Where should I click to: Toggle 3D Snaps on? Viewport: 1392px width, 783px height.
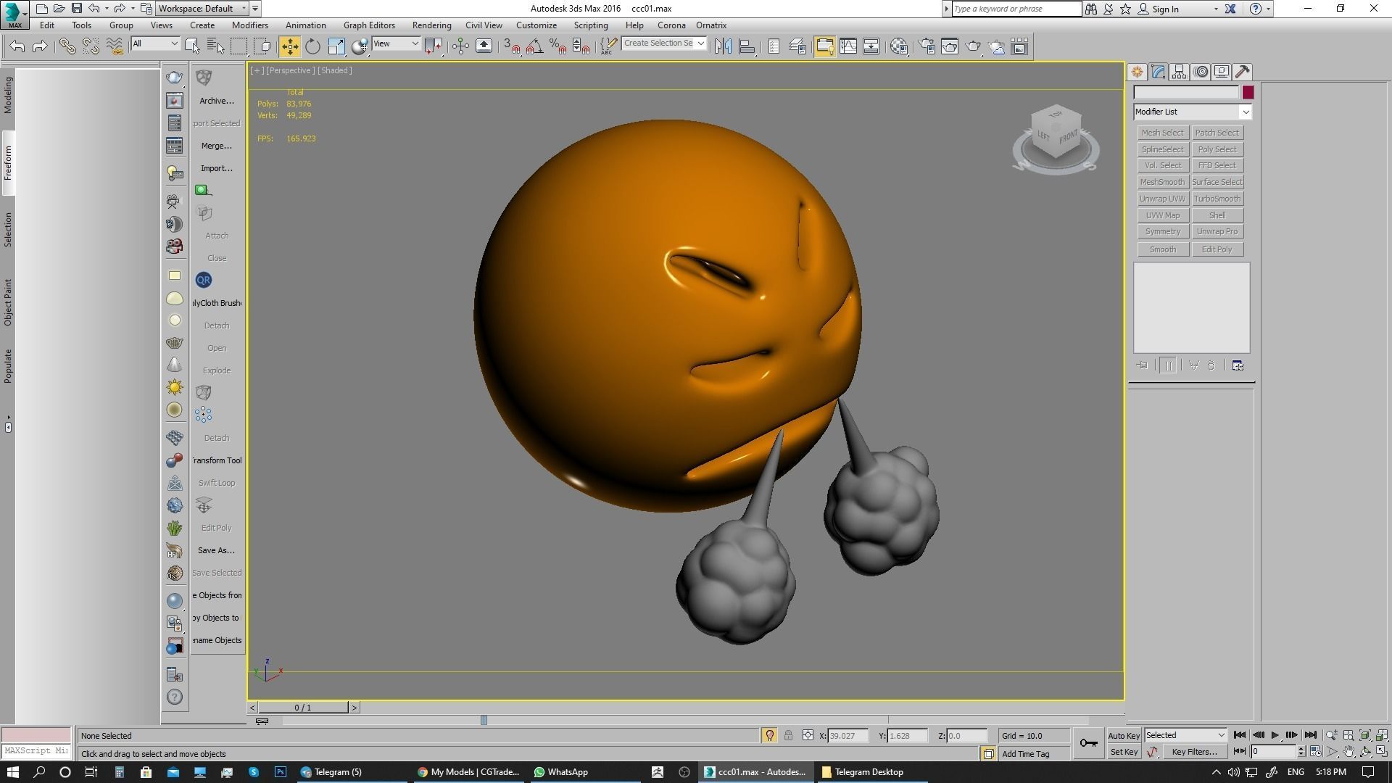[x=511, y=46]
